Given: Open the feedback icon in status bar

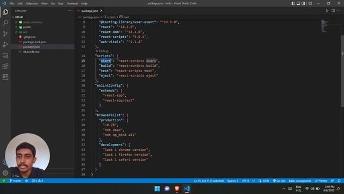Looking at the screenshot, I should (333, 181).
